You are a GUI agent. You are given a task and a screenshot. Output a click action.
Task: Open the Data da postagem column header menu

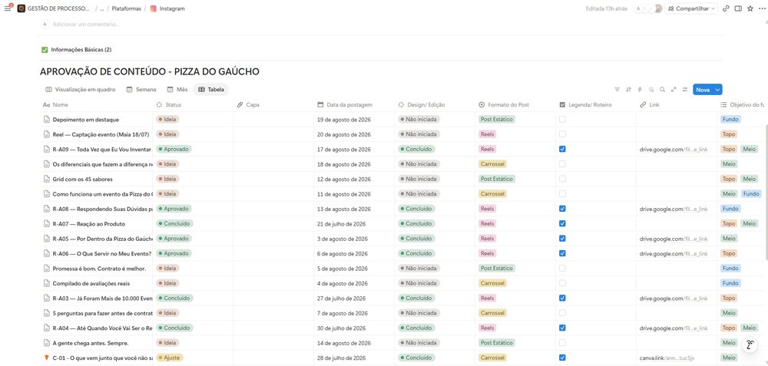click(353, 104)
